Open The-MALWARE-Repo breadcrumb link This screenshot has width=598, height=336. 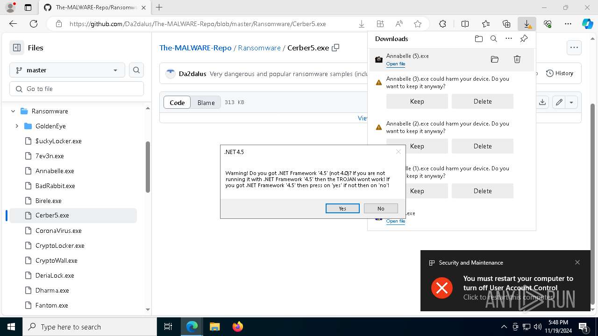195,48
